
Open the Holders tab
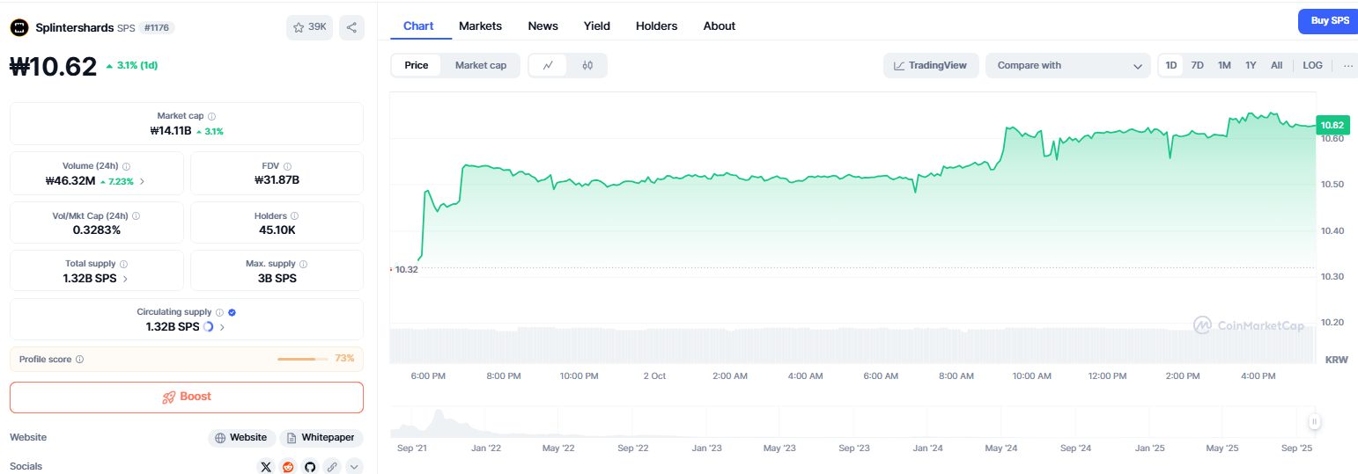click(656, 26)
